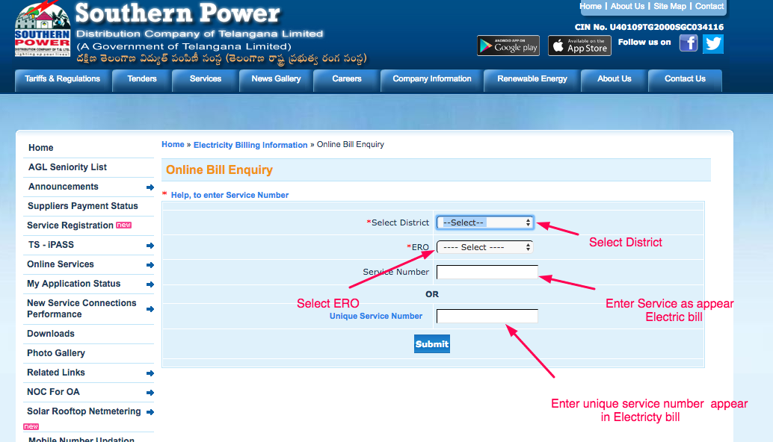Click the new badge on Solar Rooftop Netmetering
773x442 pixels.
30,426
